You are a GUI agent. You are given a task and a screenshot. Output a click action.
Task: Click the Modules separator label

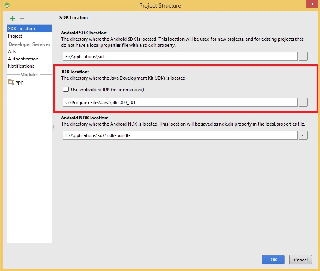30,75
